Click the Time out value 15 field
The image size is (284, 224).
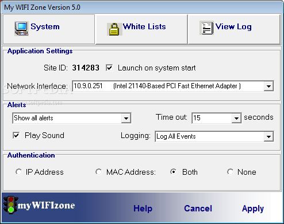click(212, 118)
